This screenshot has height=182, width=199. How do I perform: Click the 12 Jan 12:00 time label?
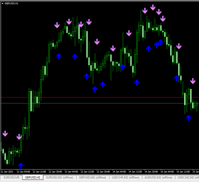pos(39,172)
